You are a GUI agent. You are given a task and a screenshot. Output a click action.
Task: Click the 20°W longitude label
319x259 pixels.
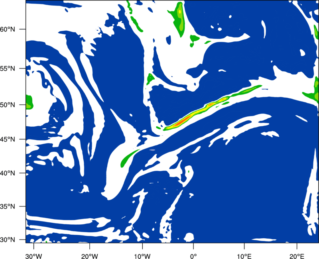click(x=89, y=256)
